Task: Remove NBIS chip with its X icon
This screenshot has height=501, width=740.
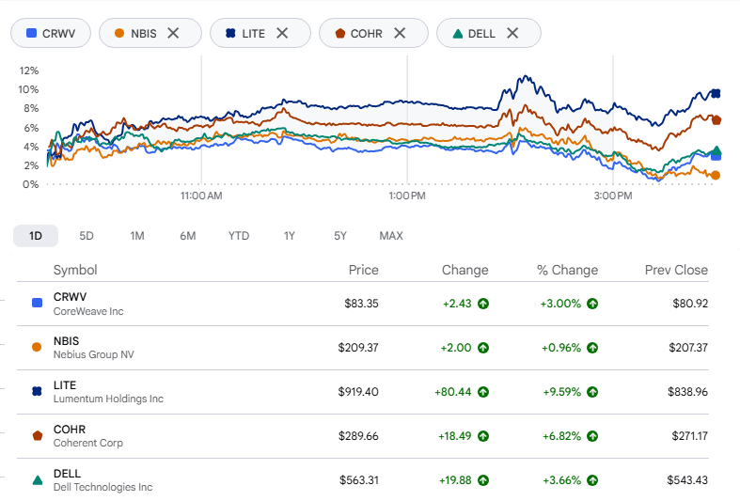Action: click(x=173, y=33)
